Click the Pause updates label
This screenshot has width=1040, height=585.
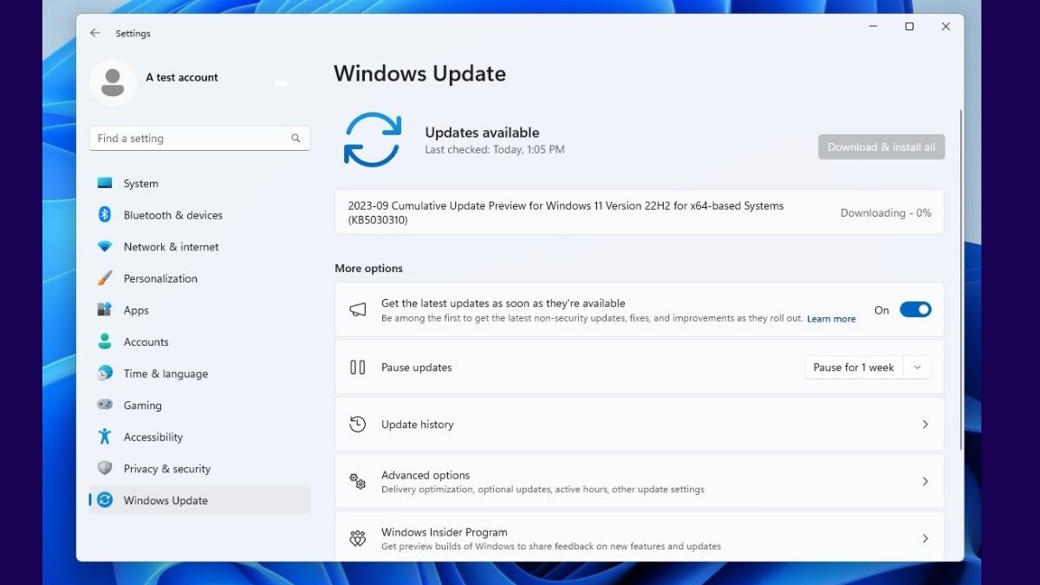(417, 367)
